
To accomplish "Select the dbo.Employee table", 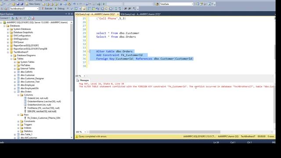I will 27,85.
